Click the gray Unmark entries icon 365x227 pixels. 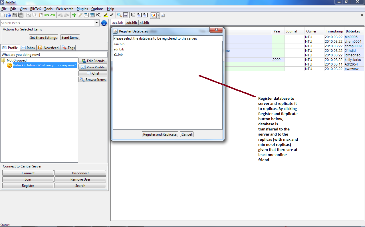[x=112, y=15]
